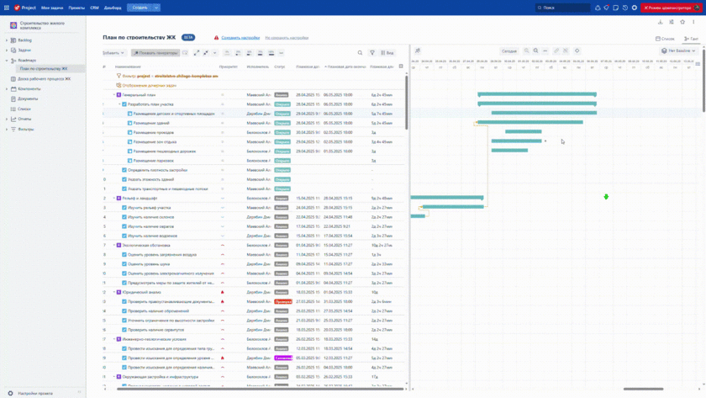The image size is (706, 398).
Task: Click the download icon in page header
Action: tap(660, 23)
